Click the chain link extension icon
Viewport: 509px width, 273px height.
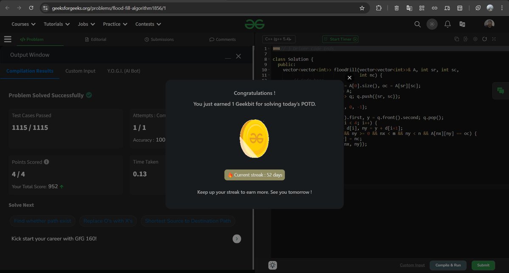tap(434, 8)
